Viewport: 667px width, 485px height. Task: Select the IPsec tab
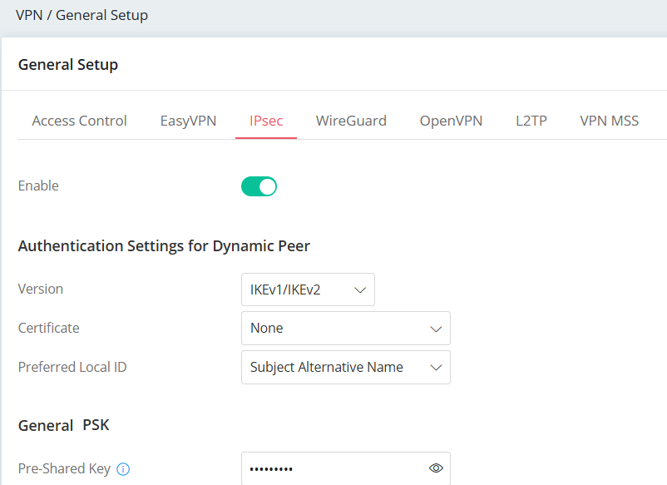pos(266,121)
